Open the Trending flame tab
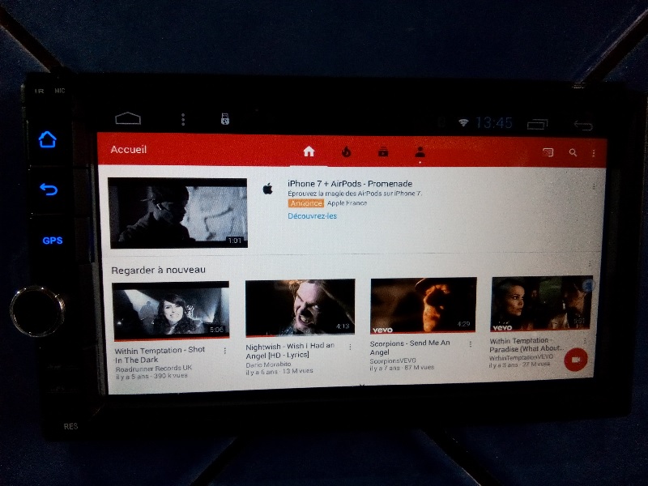 [x=347, y=152]
